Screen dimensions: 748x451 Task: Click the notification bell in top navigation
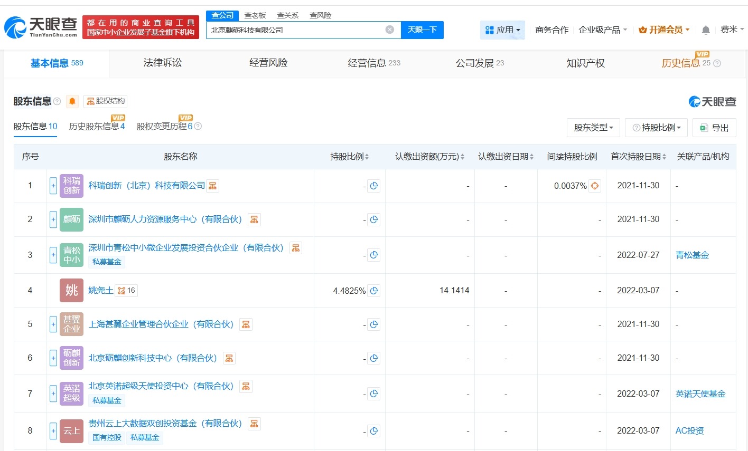705,30
